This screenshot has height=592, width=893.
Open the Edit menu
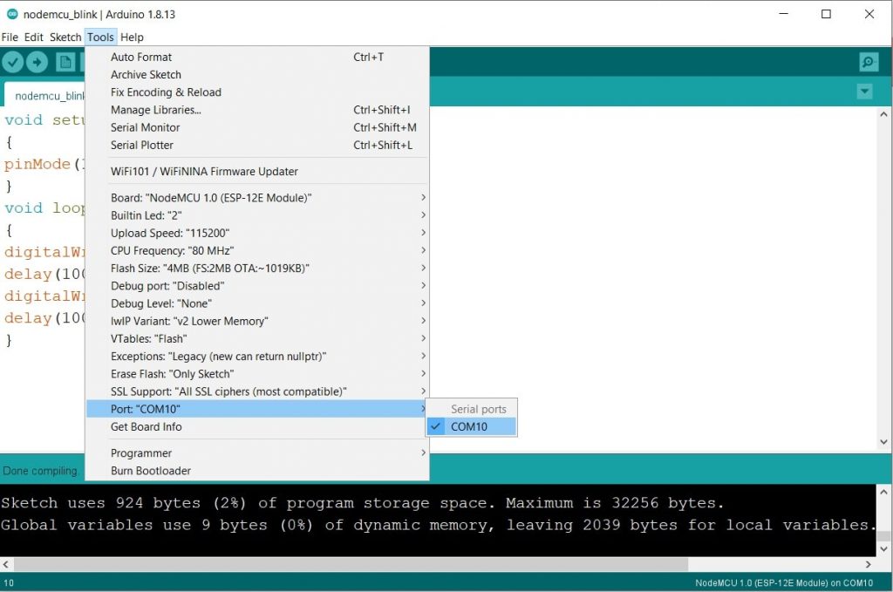click(x=34, y=37)
